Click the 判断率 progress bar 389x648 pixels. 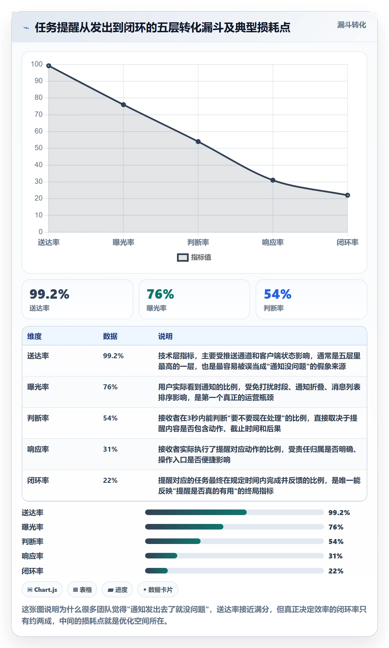(235, 541)
